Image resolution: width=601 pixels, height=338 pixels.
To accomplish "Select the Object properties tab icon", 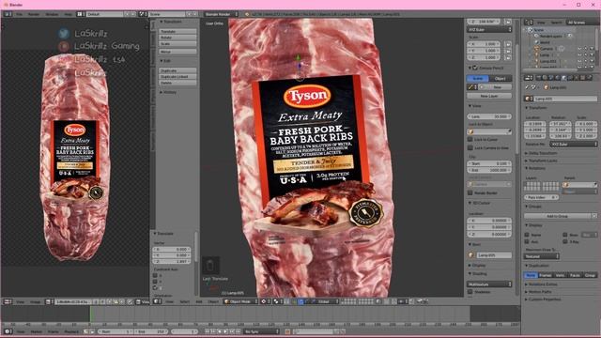I will click(564, 78).
